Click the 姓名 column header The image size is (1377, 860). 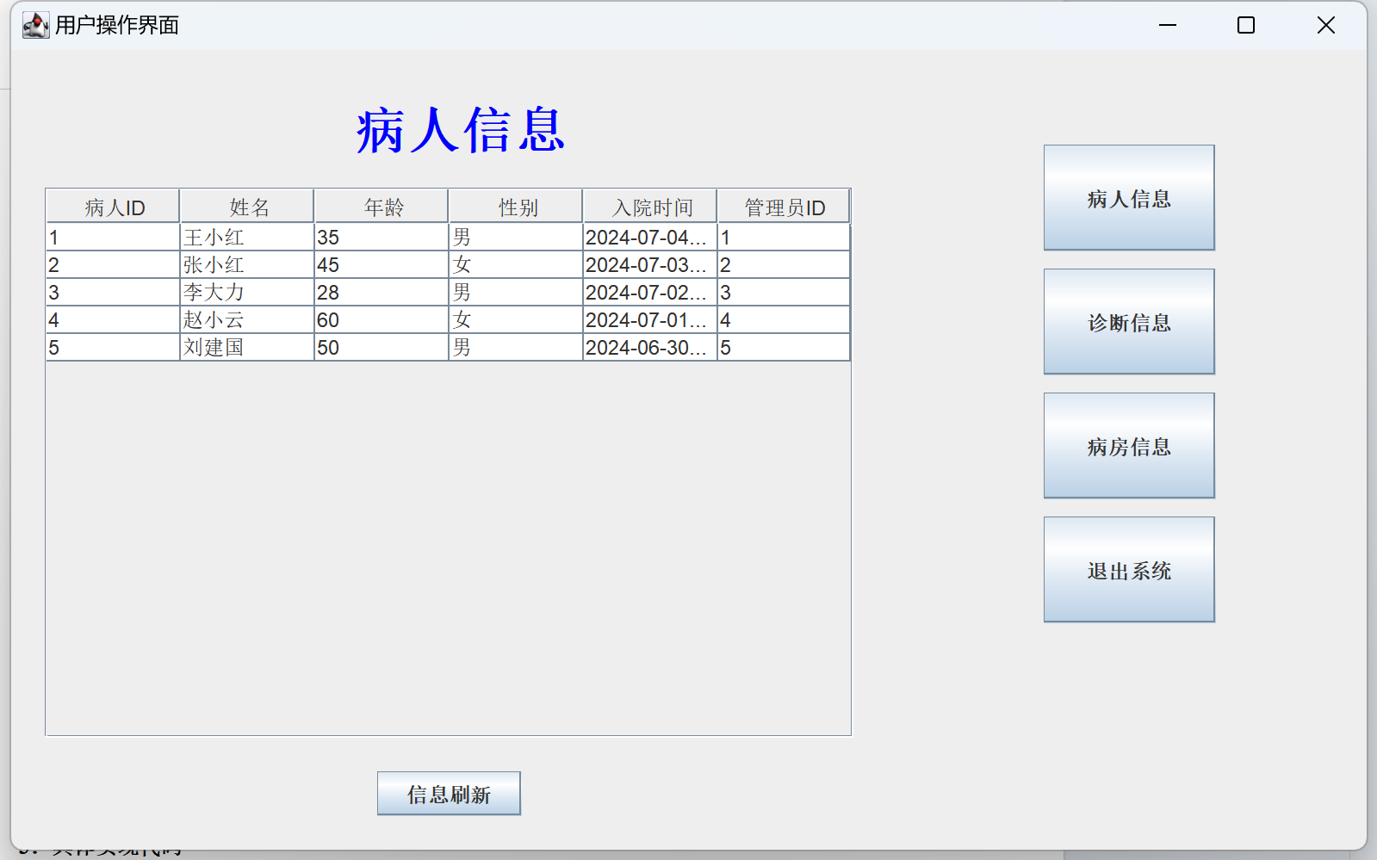tap(247, 207)
